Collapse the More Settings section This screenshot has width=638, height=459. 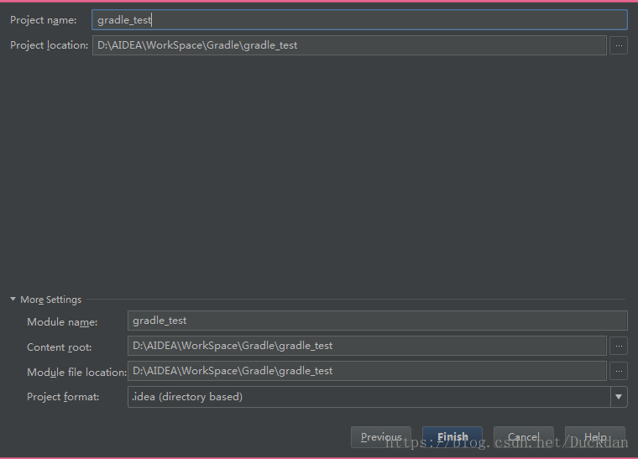pyautogui.click(x=13, y=300)
